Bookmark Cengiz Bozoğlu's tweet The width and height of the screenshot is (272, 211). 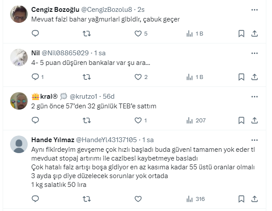[x=241, y=33]
